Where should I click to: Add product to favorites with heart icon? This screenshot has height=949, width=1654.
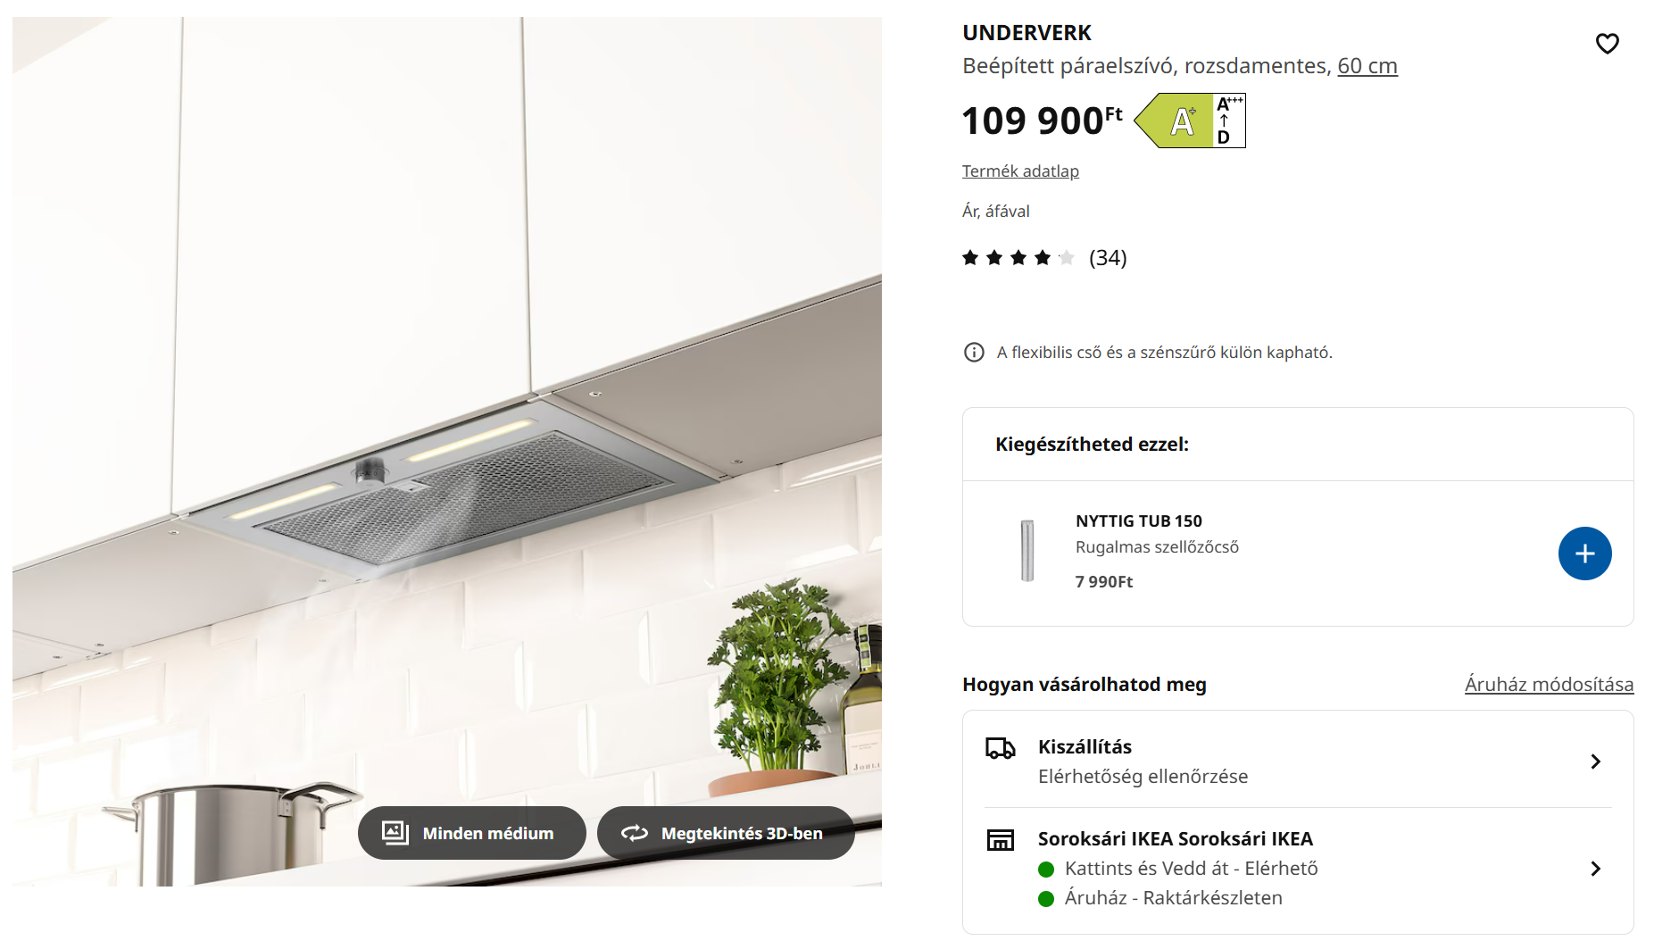(1607, 43)
